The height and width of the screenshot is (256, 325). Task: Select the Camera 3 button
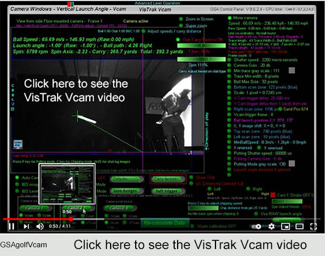tap(119, 208)
